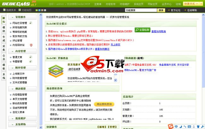Open the 快捷方式 dropdown
This screenshot has width=205, height=129.
click(191, 4)
